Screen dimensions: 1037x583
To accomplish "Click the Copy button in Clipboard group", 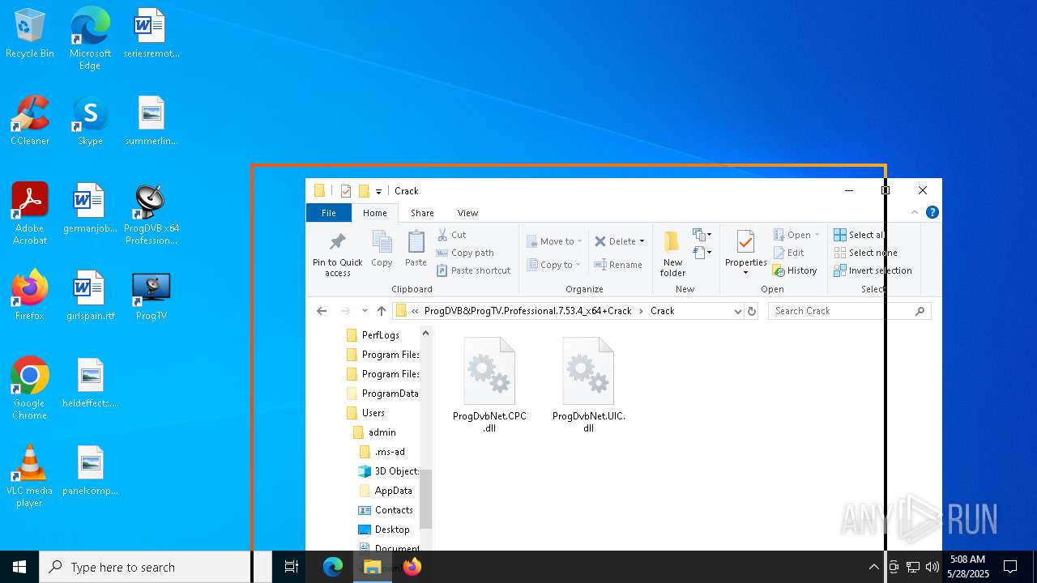I will click(x=382, y=249).
